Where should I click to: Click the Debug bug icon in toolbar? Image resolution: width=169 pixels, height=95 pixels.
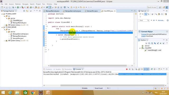pos(13,7)
